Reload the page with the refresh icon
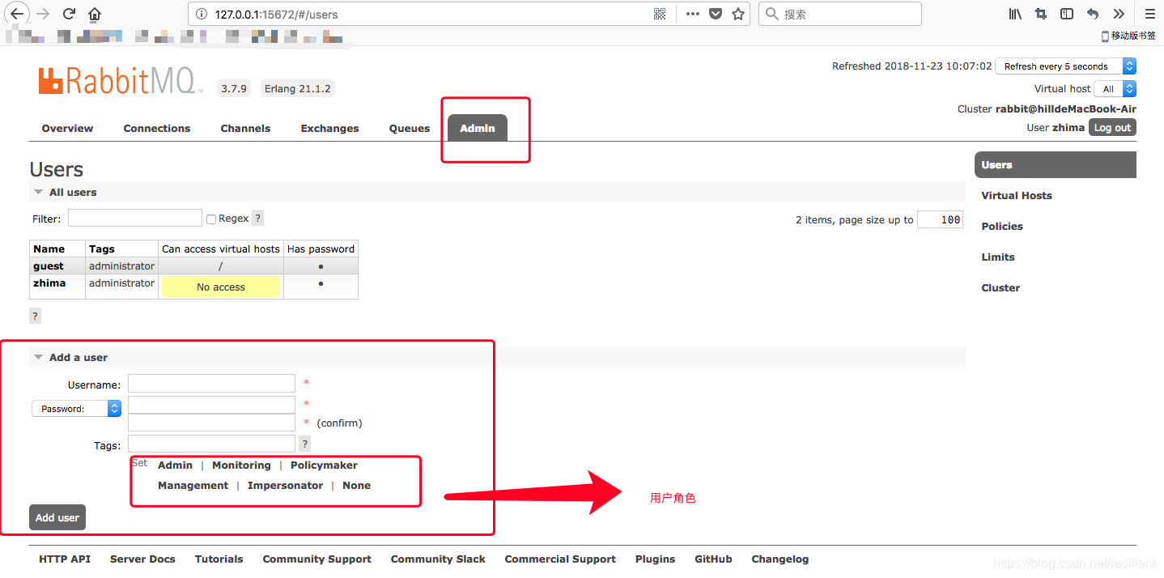1164x578 pixels. 69,14
